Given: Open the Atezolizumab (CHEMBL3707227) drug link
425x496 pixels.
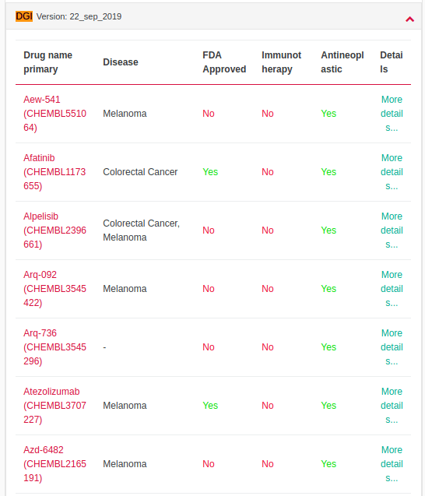Looking at the screenshot, I should click(x=54, y=406).
